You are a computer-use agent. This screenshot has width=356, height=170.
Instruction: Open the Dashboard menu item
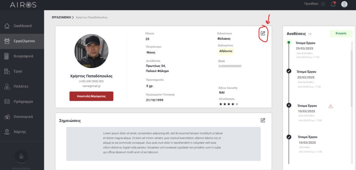(x=22, y=26)
